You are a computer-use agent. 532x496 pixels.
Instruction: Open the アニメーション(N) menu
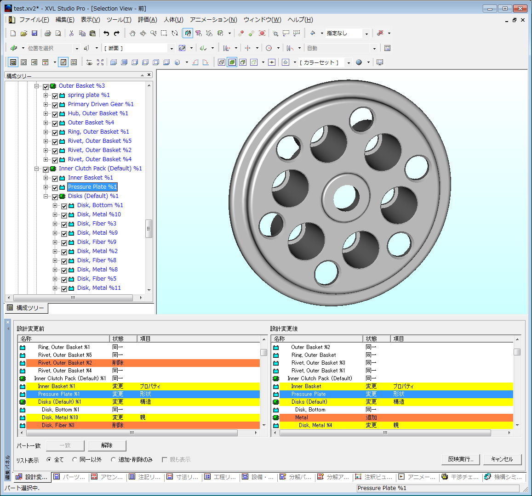click(x=213, y=20)
